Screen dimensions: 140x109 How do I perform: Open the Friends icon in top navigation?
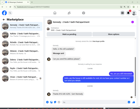point(69,13)
